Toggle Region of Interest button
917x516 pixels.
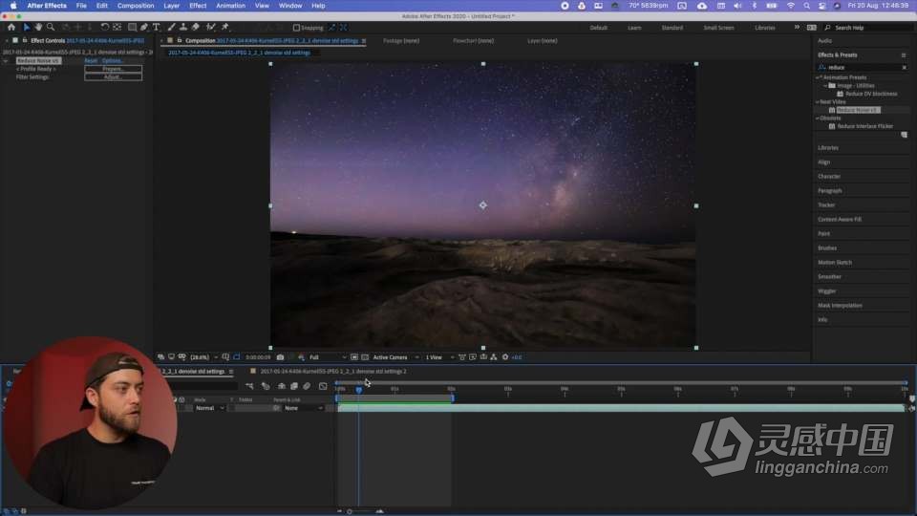(353, 356)
